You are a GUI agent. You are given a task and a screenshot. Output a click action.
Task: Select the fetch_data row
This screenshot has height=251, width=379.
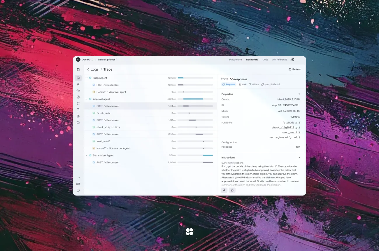[150, 113]
